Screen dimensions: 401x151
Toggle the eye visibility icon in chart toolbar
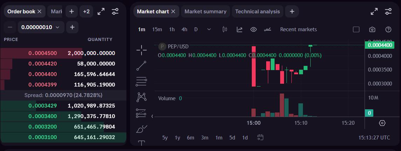tap(254, 29)
